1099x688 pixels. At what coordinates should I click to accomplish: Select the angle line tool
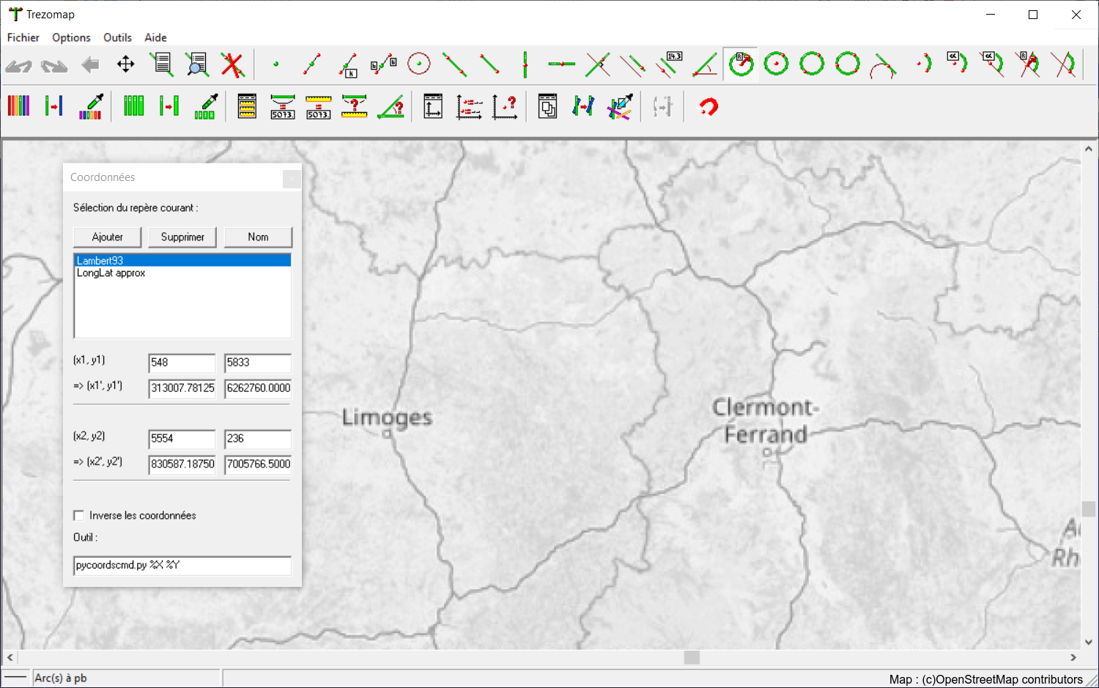tap(705, 64)
